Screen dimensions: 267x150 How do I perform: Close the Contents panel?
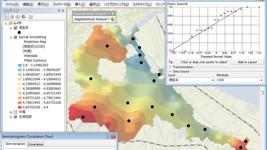tap(63, 11)
